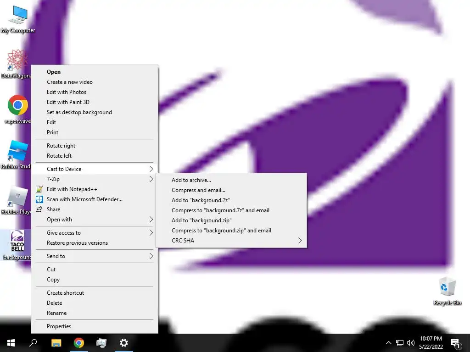Expand the Cast to Device submenu arrow

click(151, 169)
